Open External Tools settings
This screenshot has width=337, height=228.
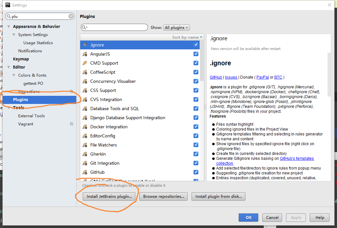(31, 116)
